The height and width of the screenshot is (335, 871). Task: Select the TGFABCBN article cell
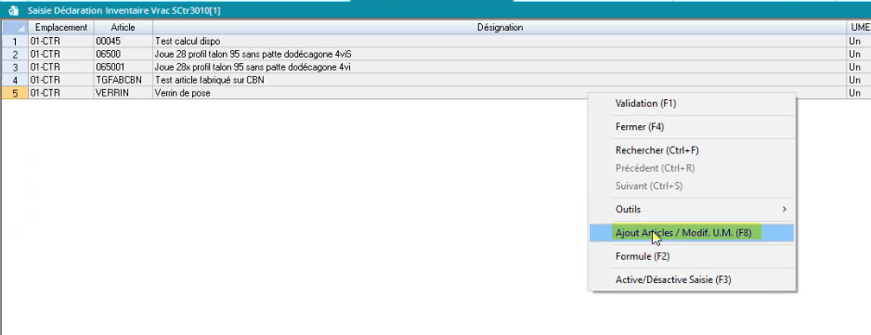click(123, 80)
